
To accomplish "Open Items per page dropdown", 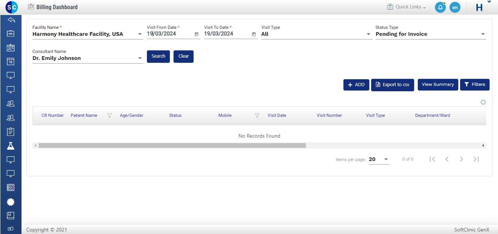I will pos(379,159).
